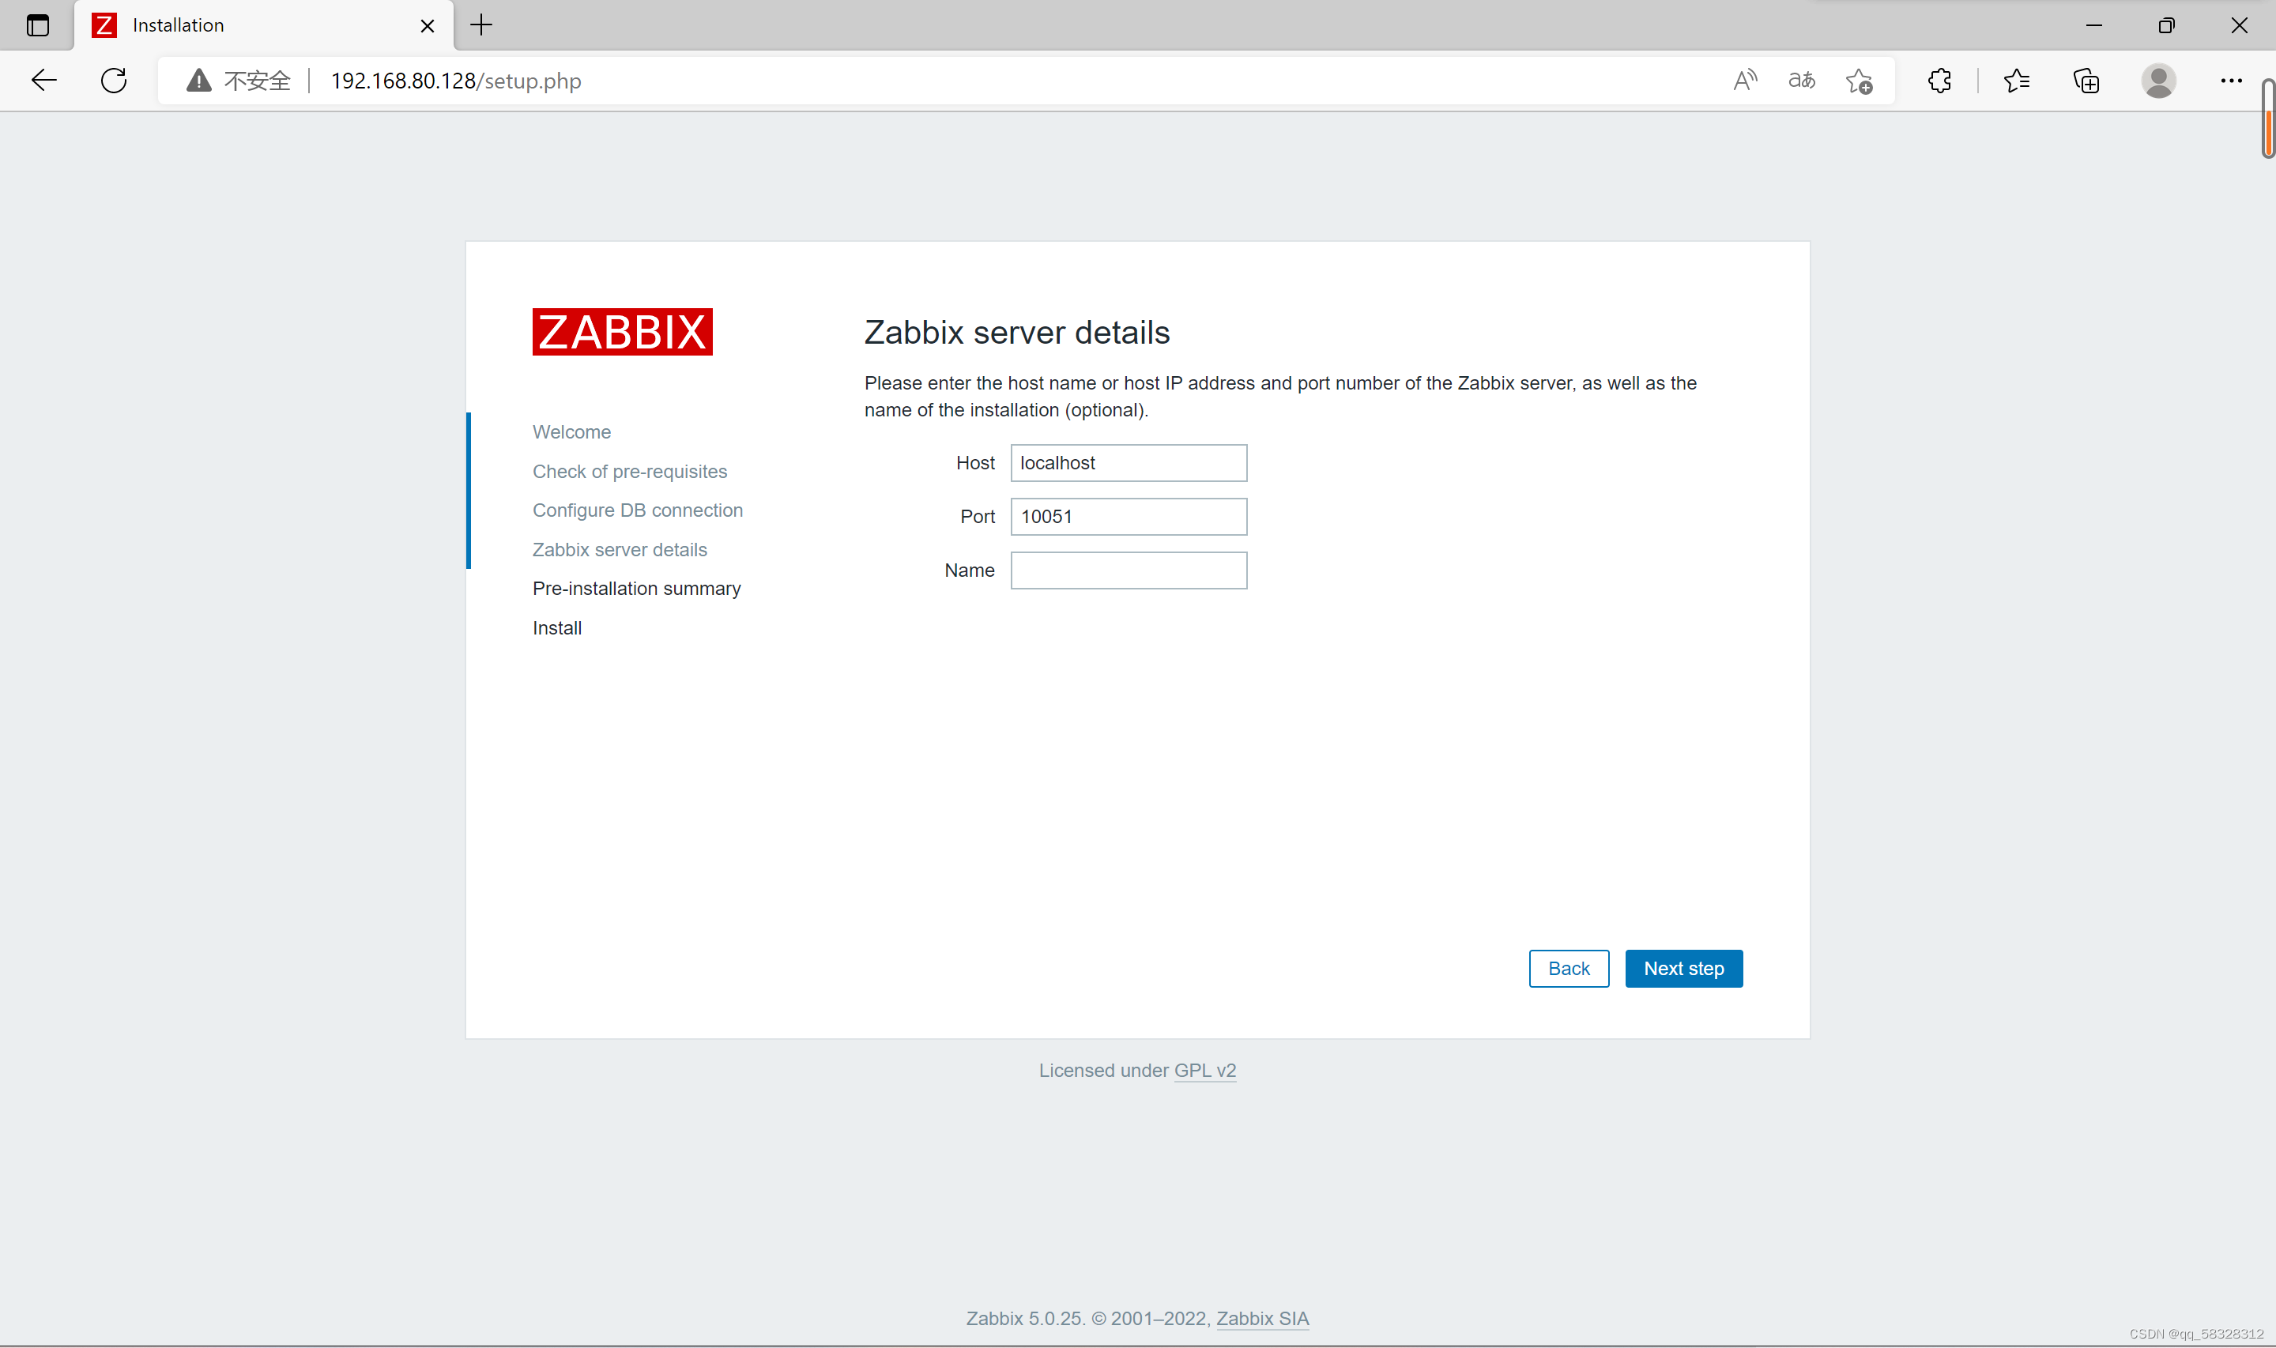Image resolution: width=2276 pixels, height=1348 pixels.
Task: Click into the Name input field
Action: 1128,570
